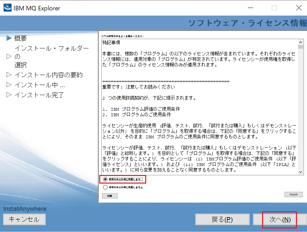This screenshot has height=232, width=307.
Task: Click the license scrollbar down arrow
Action: pyautogui.click(x=300, y=172)
